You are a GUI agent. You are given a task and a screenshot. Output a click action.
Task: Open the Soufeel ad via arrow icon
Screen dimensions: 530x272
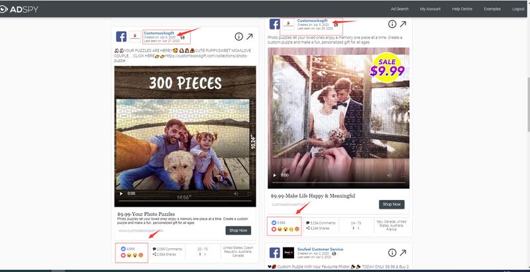point(403,253)
